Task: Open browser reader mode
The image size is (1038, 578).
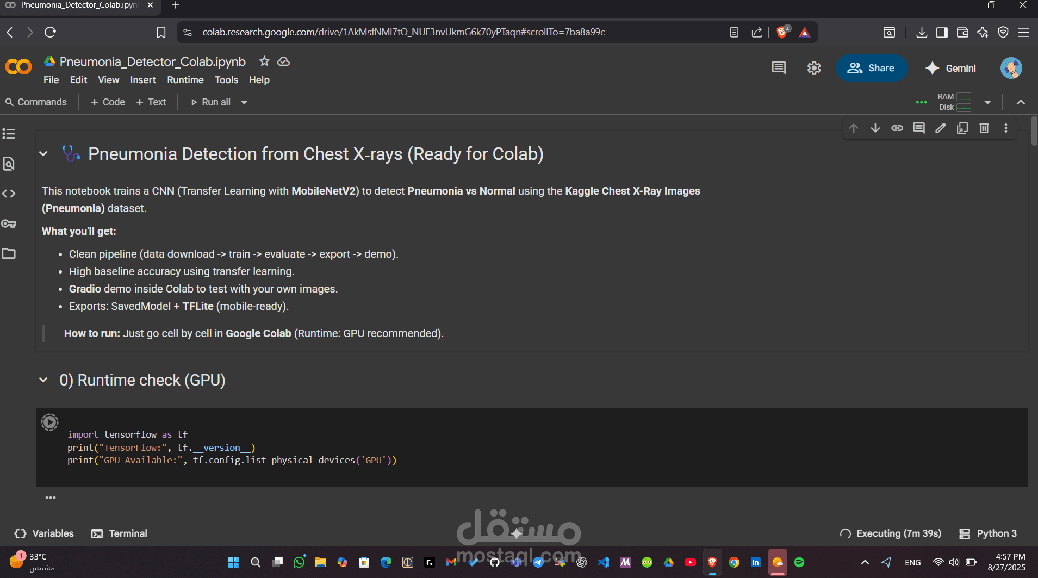Action: pos(734,33)
